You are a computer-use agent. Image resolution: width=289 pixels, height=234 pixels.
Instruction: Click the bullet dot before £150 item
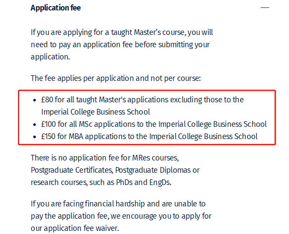pyautogui.click(x=35, y=137)
